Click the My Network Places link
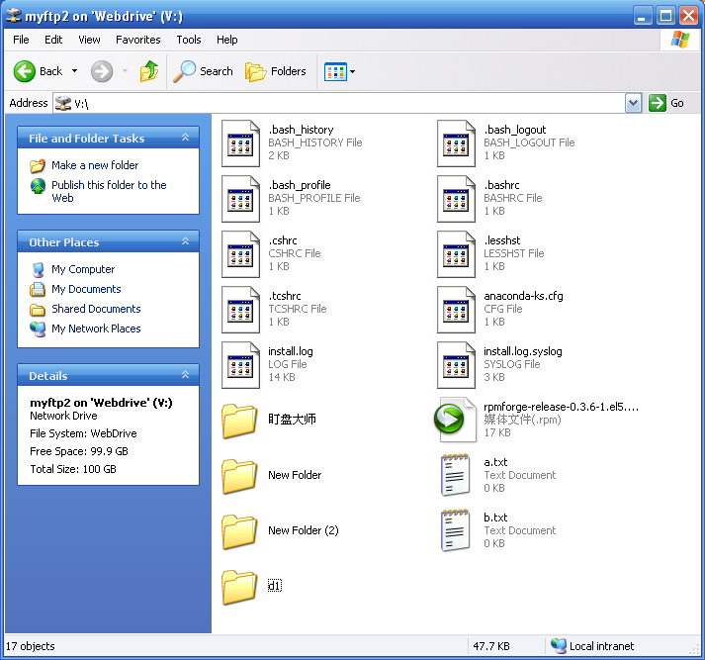 [96, 329]
